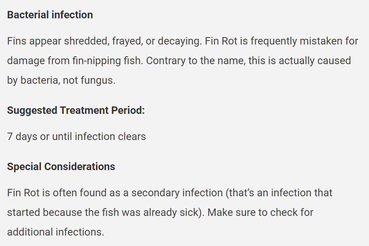Click the "Bacterial infection" heading
369x246 pixels.
50,15
